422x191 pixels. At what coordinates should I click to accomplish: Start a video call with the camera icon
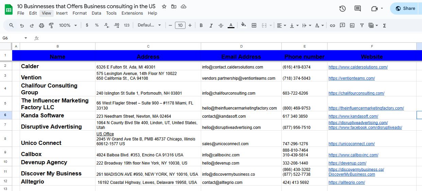[374, 8]
